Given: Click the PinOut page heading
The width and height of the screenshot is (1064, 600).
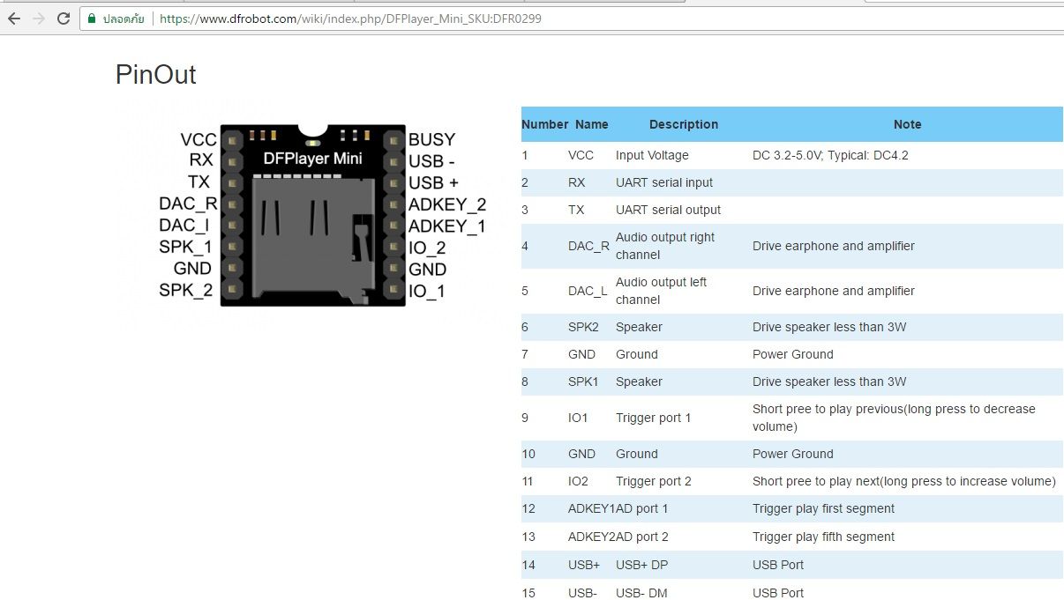Looking at the screenshot, I should point(154,76).
